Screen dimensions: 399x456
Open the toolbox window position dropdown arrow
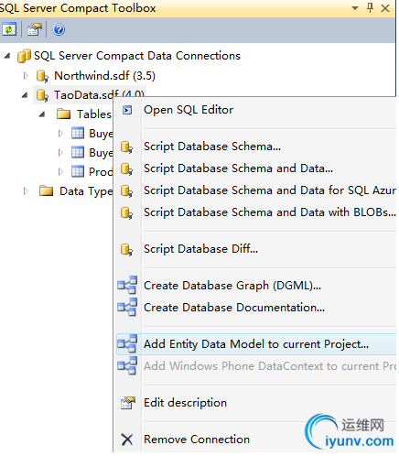[355, 8]
